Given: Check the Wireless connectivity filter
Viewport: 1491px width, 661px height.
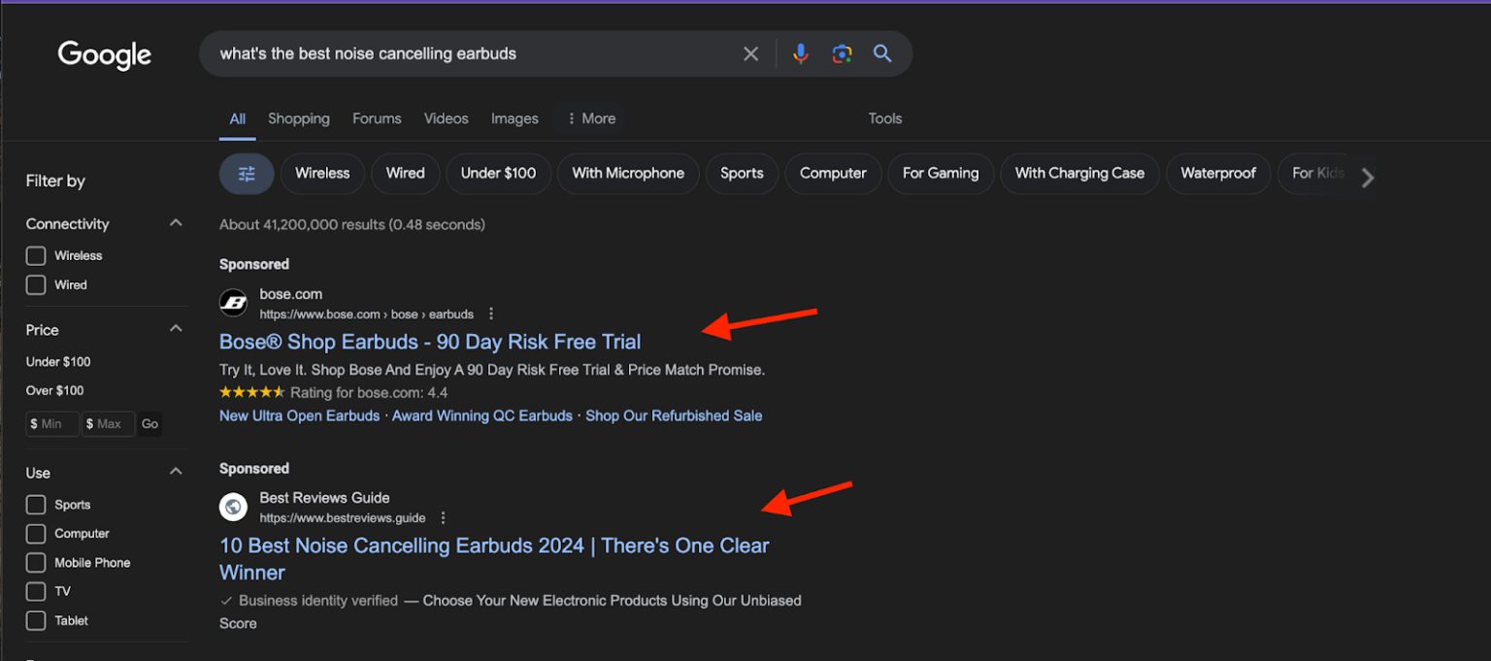Looking at the screenshot, I should click(36, 255).
